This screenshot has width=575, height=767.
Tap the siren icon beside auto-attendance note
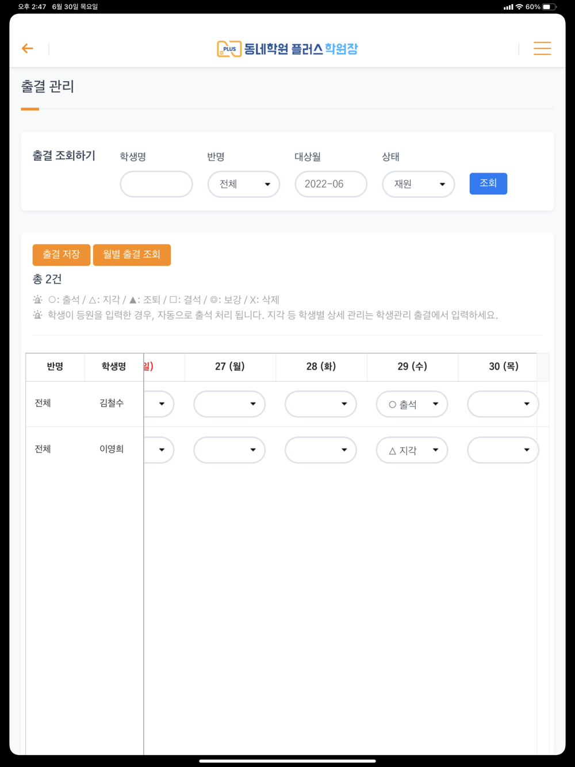[x=38, y=315]
